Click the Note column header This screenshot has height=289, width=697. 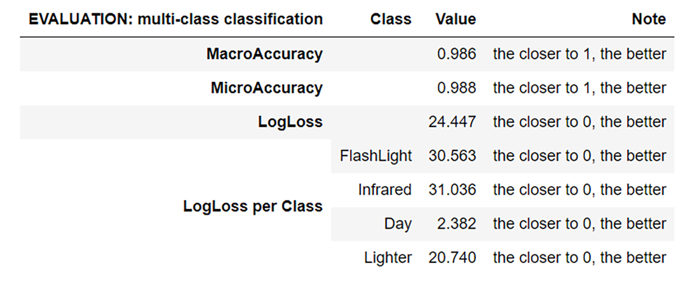tap(648, 19)
